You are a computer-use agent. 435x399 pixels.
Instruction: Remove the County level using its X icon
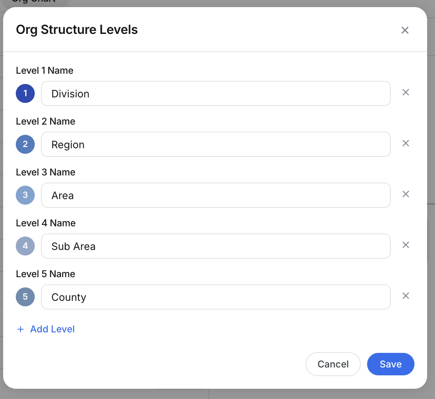405,296
